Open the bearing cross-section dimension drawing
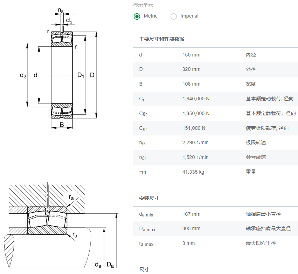 point(59,68)
